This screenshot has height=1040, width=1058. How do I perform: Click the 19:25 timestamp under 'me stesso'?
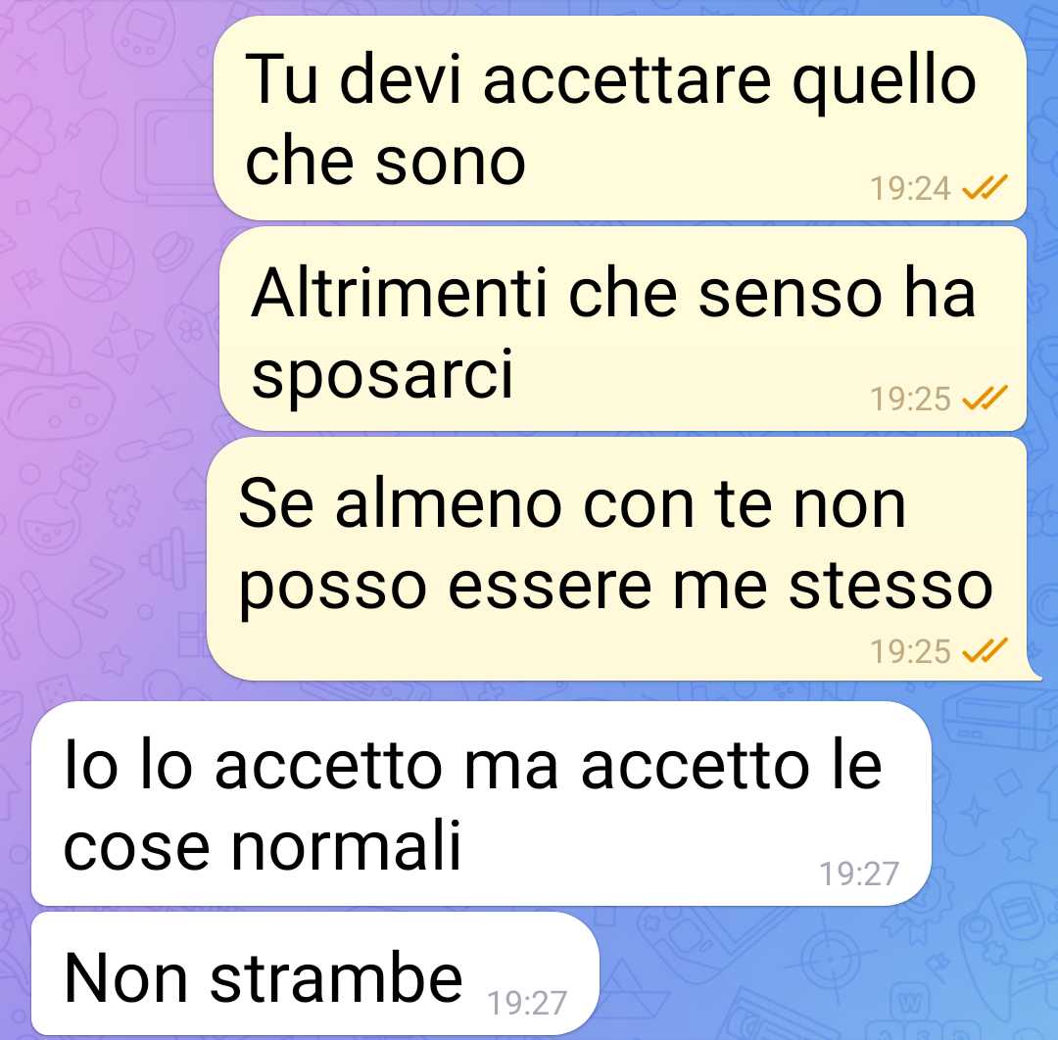(x=910, y=651)
